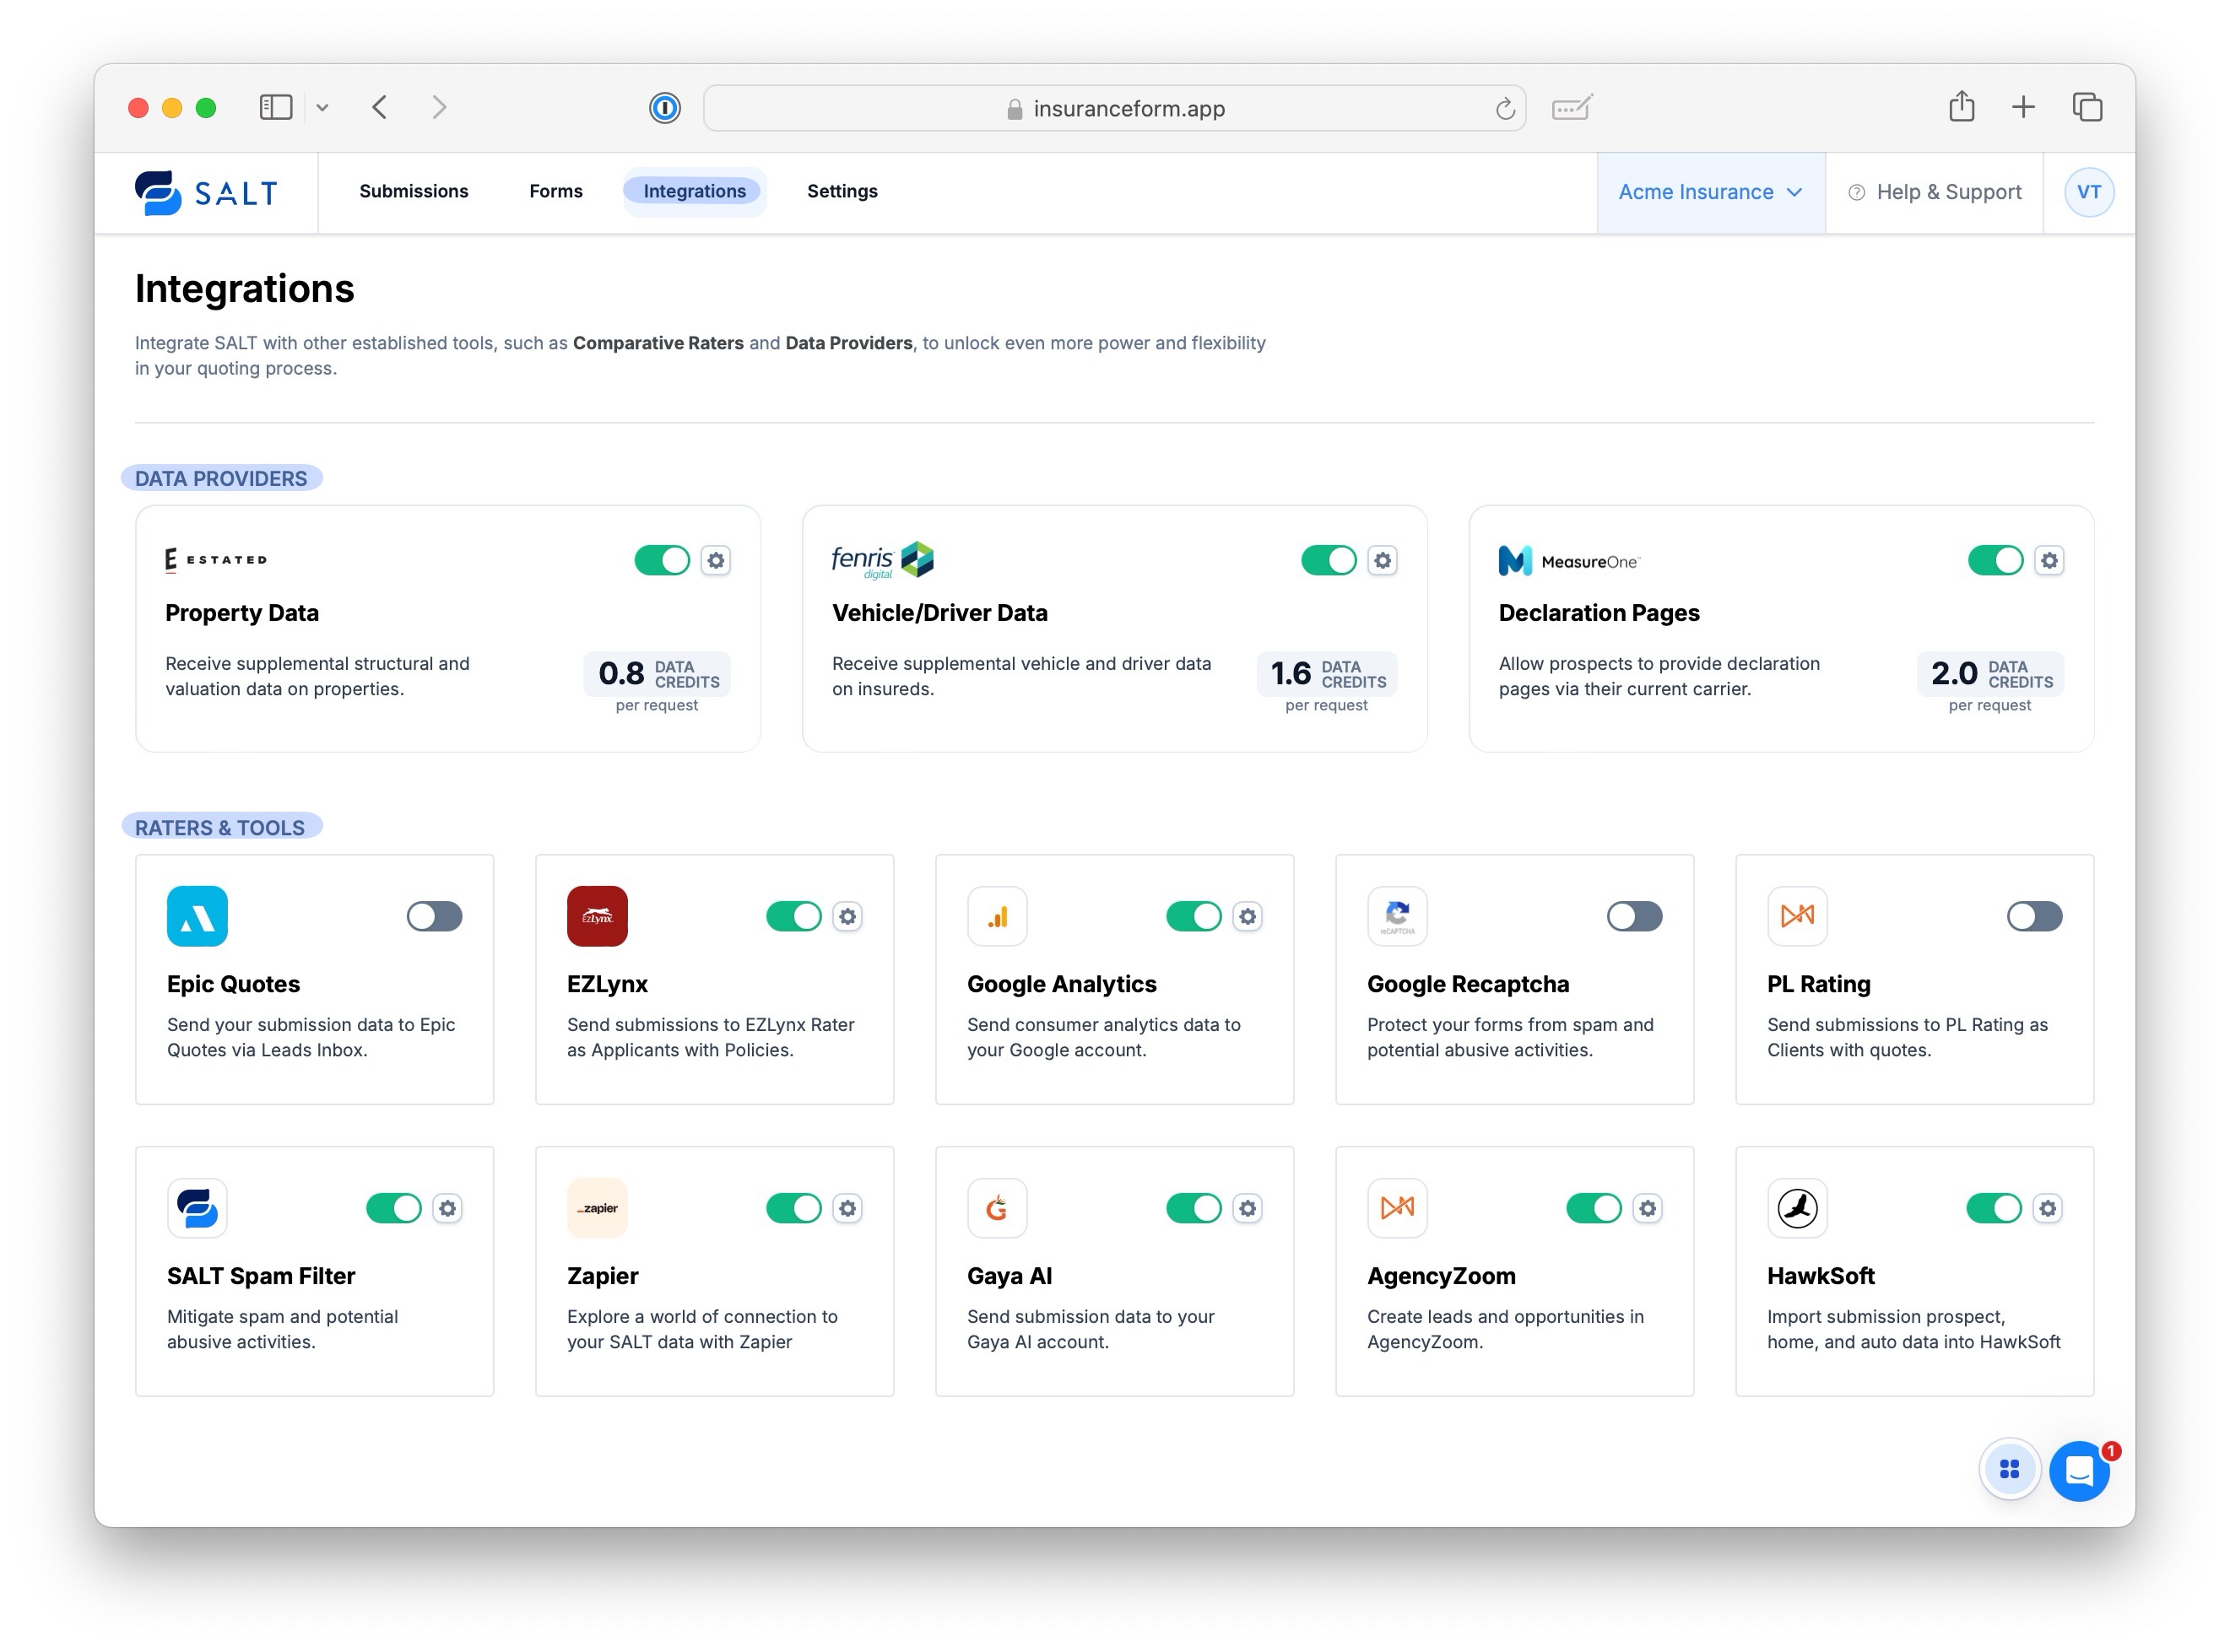Click the insuranceform.app address bar

point(1113,109)
